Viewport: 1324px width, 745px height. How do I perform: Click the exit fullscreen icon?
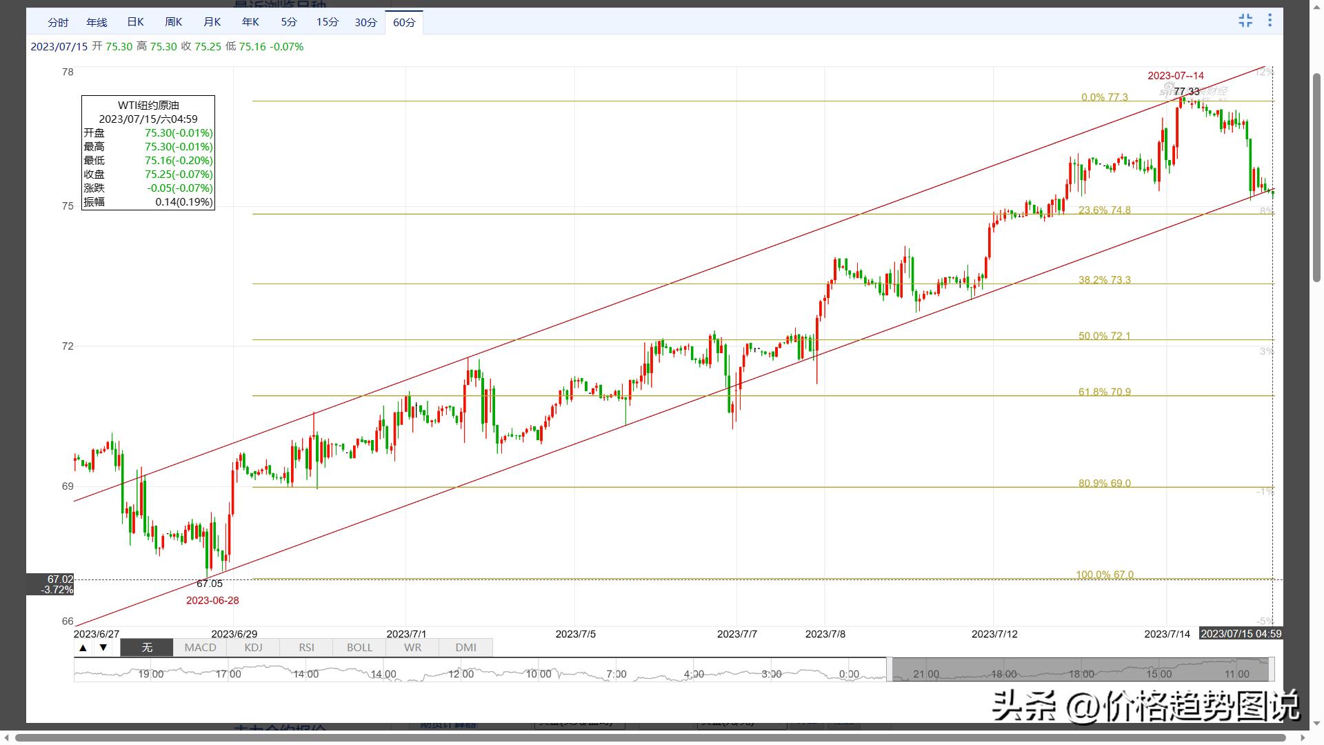[x=1245, y=21]
